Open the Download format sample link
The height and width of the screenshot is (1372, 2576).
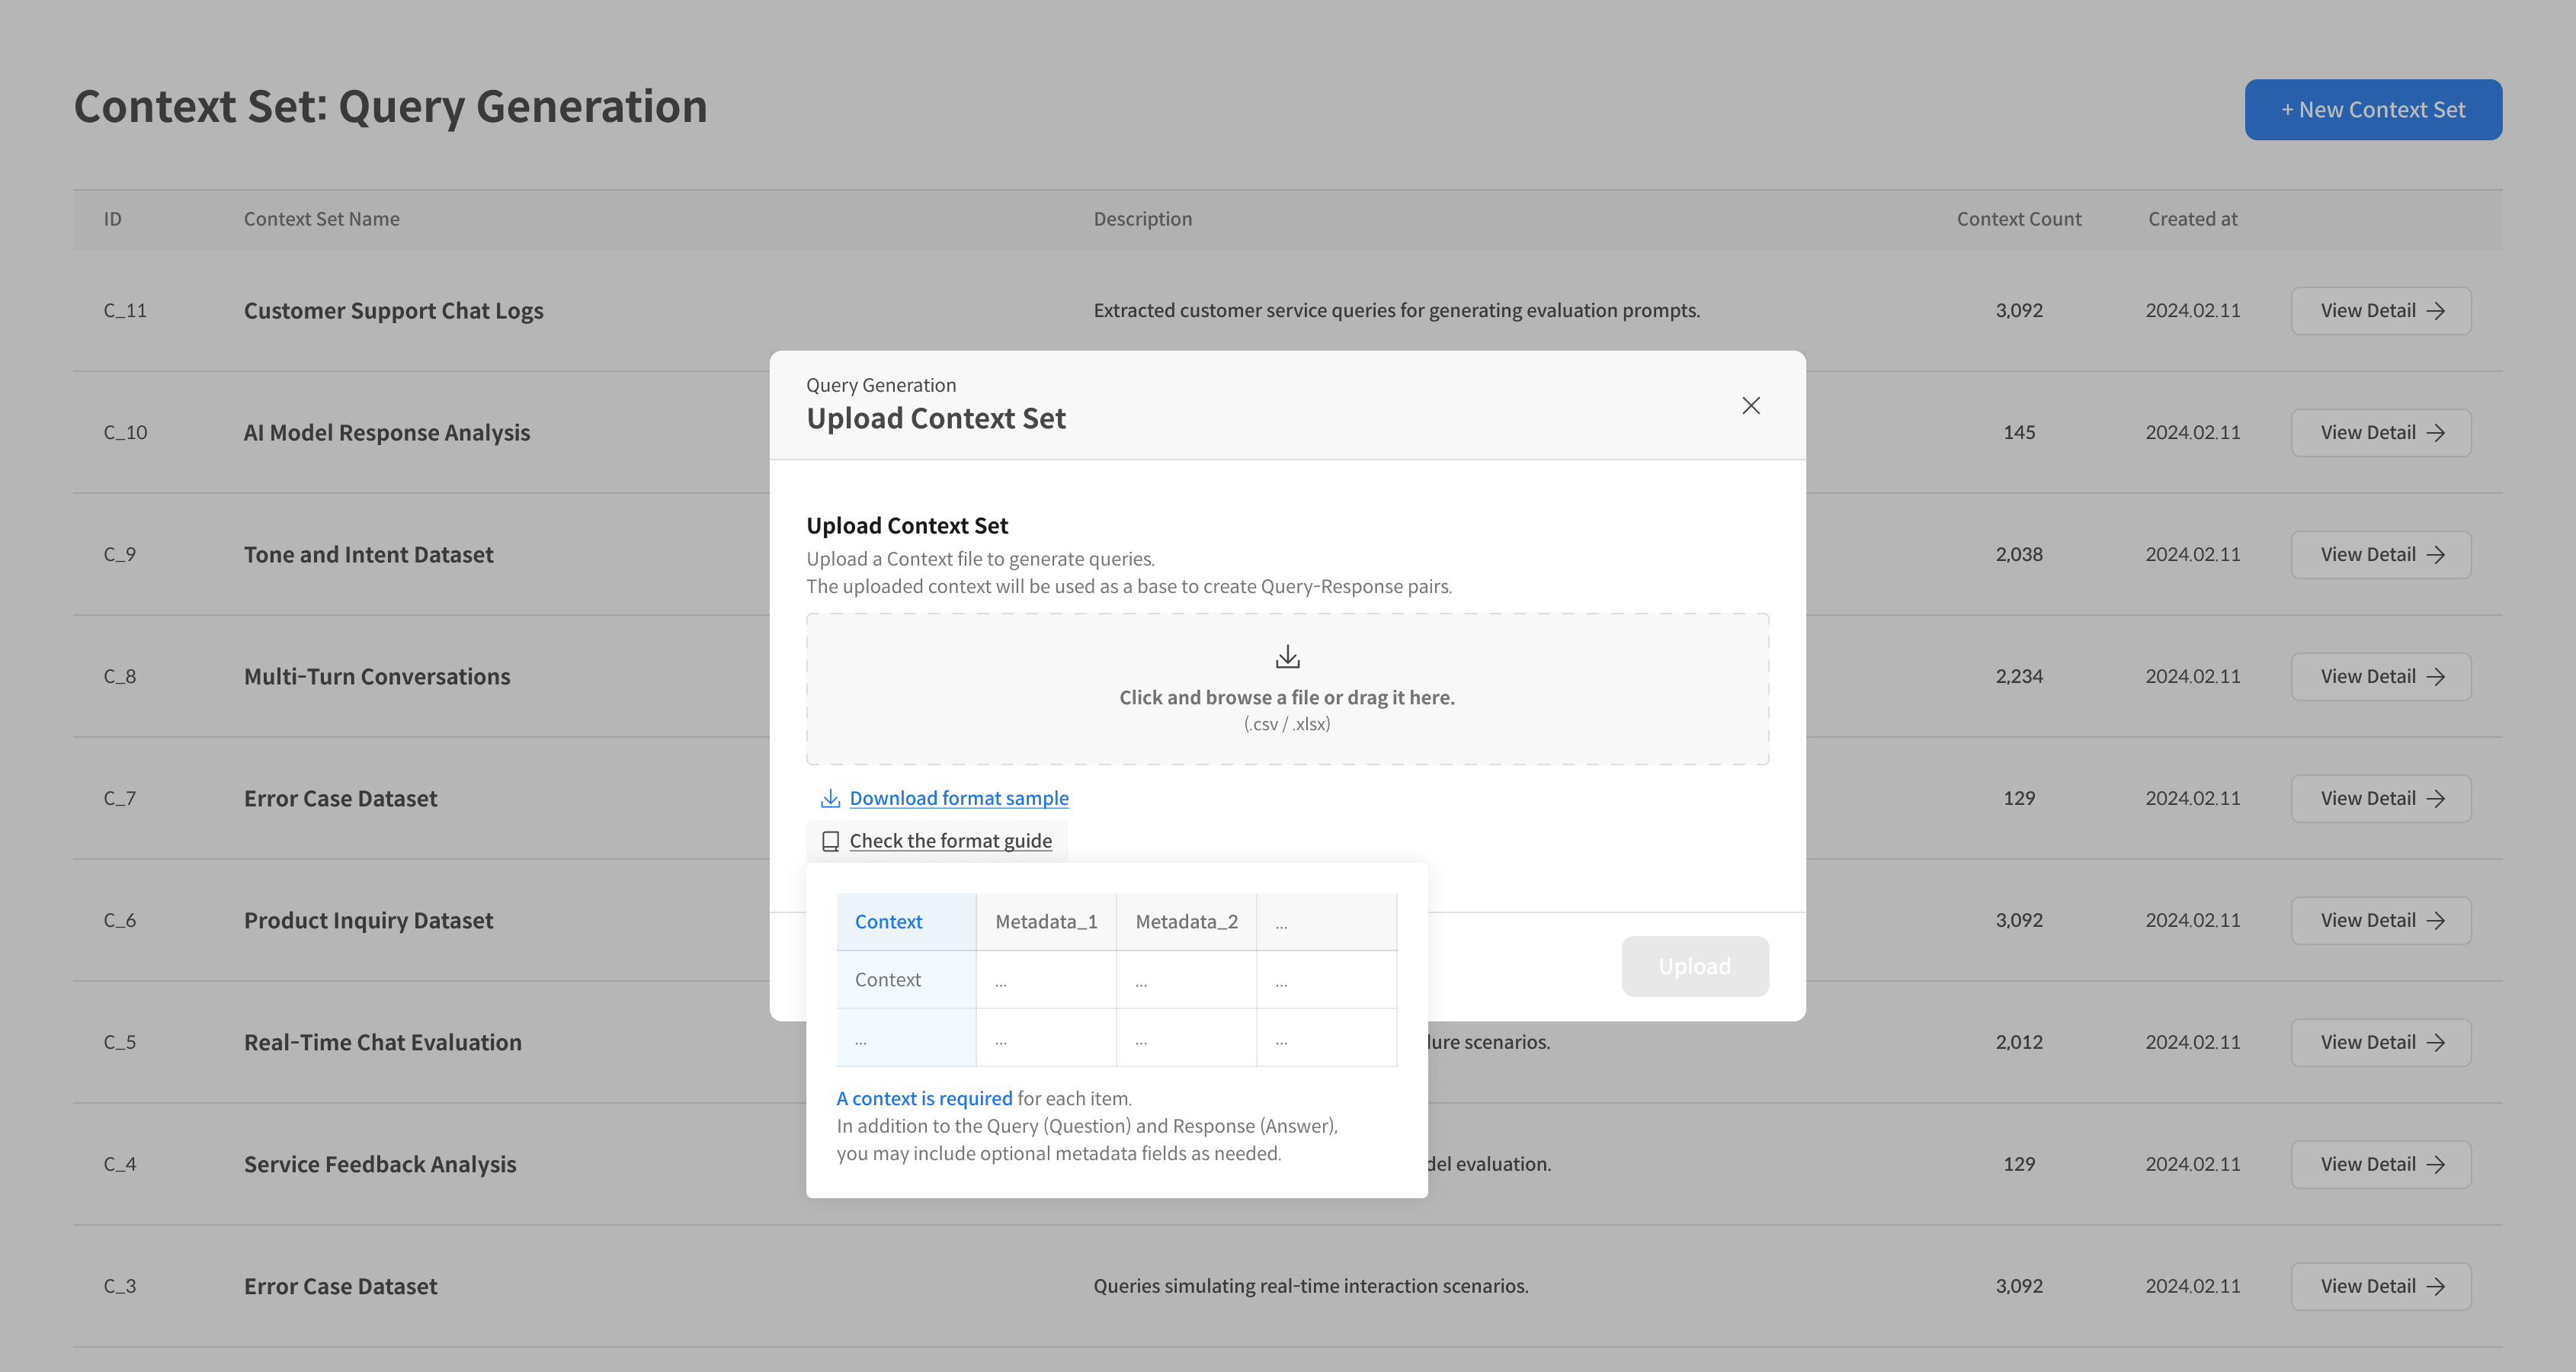point(958,798)
